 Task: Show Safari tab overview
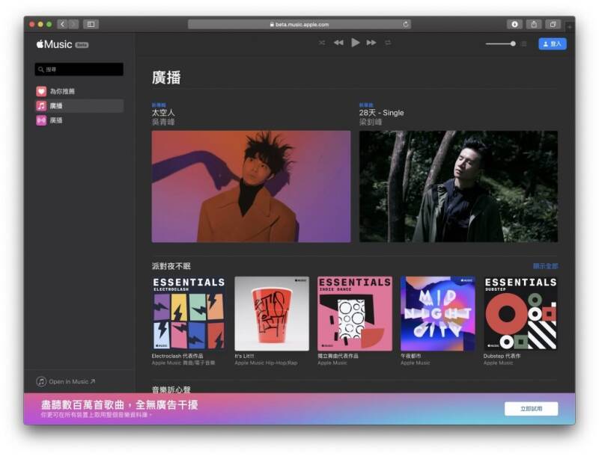(x=553, y=25)
